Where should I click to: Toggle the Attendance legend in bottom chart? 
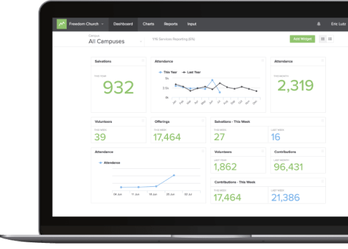click(x=109, y=163)
